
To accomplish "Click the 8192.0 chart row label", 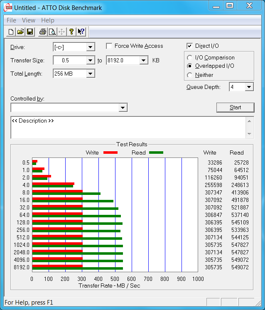I will click(x=22, y=267).
